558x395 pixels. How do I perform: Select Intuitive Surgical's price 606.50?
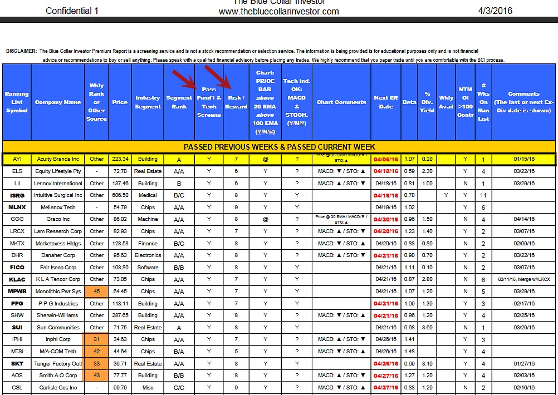(119, 195)
